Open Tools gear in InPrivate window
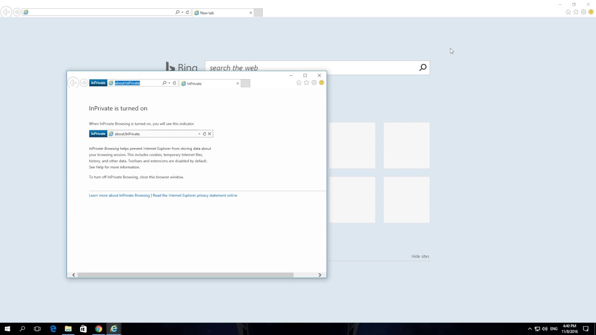The image size is (596, 335). click(x=314, y=83)
